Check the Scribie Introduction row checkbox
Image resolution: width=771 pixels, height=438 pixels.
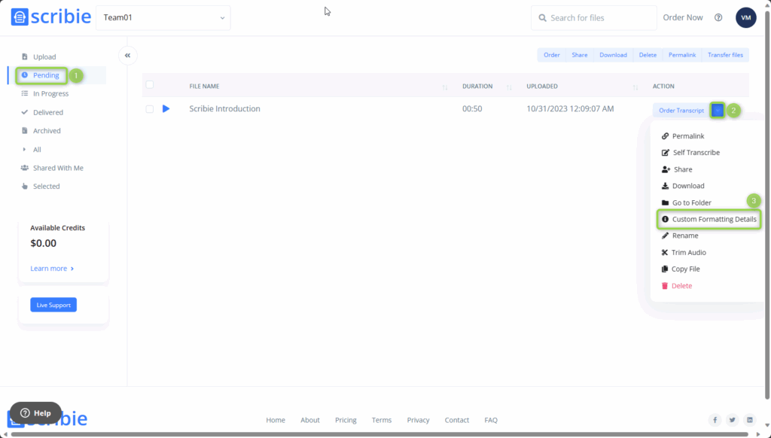[x=149, y=108]
